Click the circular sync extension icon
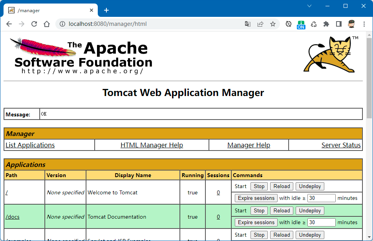 click(x=289, y=24)
